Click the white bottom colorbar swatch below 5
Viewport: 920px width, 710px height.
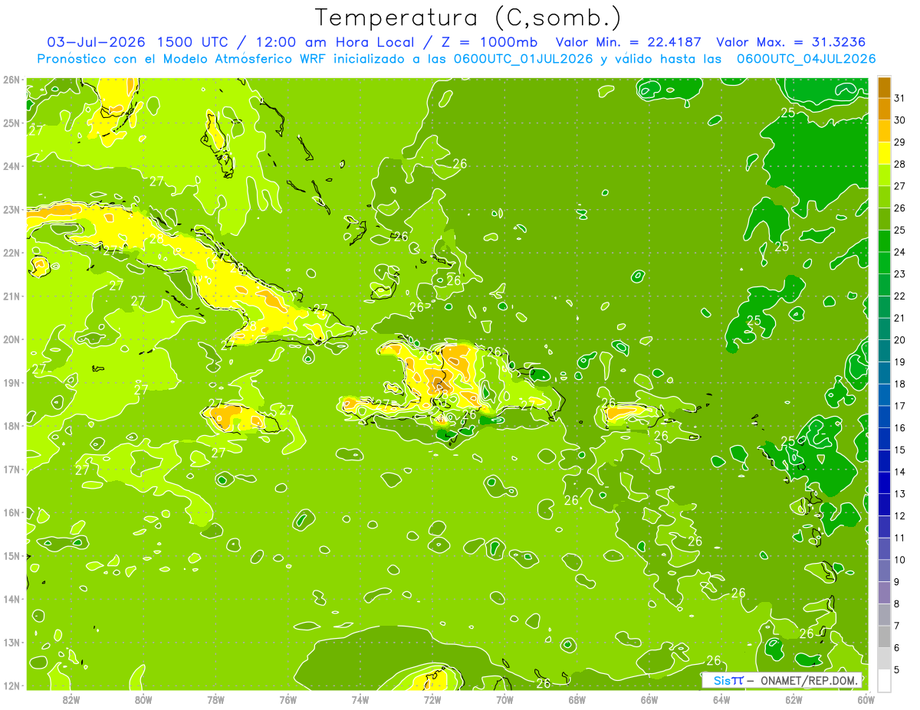click(x=884, y=680)
